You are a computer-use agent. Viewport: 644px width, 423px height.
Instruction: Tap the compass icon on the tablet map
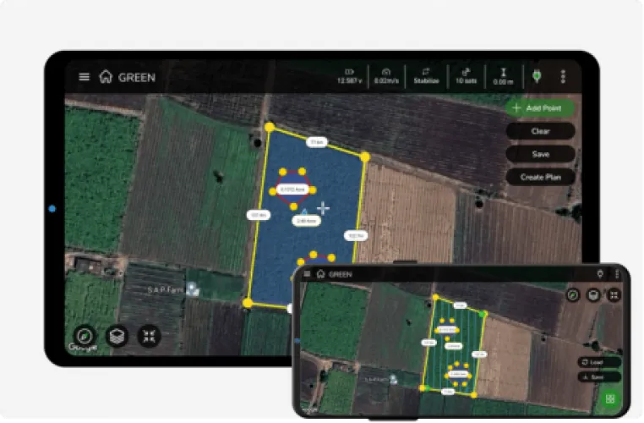[84, 335]
